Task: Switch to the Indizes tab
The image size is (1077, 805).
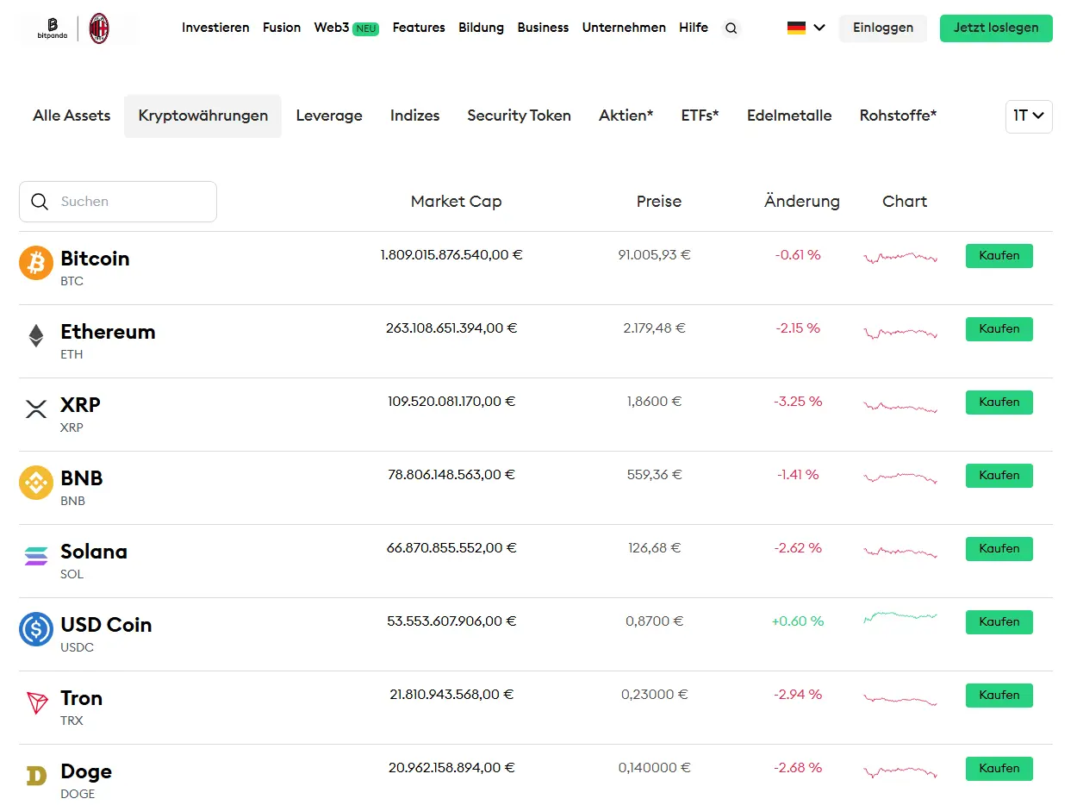Action: 414,115
